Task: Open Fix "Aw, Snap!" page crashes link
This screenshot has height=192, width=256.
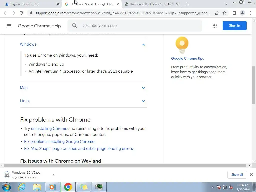Action: tap(79, 148)
